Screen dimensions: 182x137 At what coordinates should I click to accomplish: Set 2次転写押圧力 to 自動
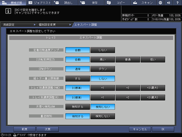(x=78, y=60)
